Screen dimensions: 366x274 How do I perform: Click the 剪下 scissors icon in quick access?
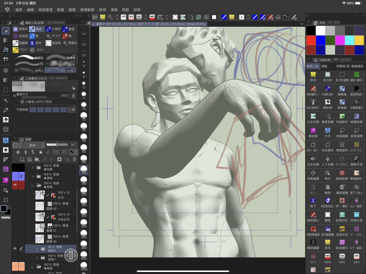[313, 203]
